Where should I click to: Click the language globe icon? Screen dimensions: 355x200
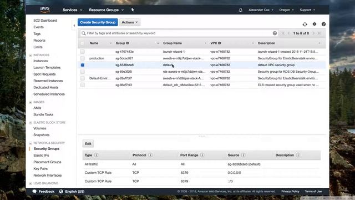pyautogui.click(x=61, y=191)
